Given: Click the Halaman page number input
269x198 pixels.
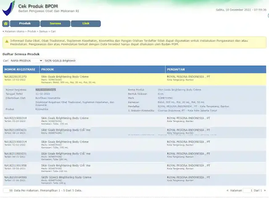Looking at the screenshot, I should 248,190.
